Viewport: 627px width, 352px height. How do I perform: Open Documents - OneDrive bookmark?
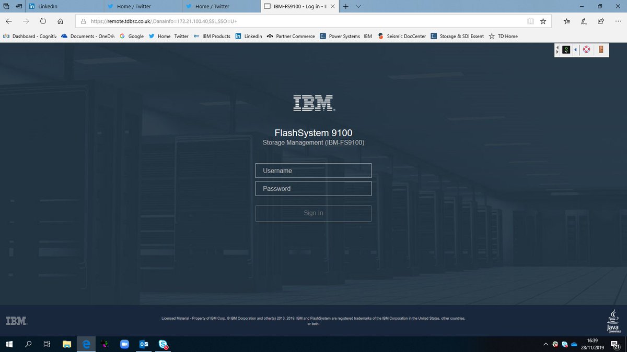pyautogui.click(x=88, y=37)
